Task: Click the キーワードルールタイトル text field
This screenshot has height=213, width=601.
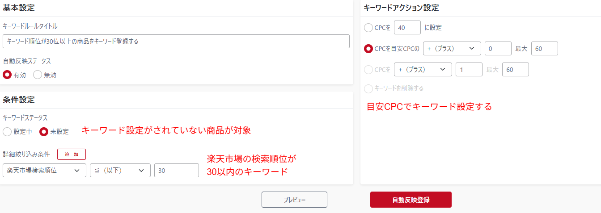Action: coord(176,41)
